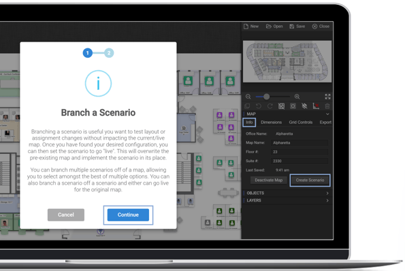405x271 pixels.
Task: Click the redo arrow icon
Action: point(270,106)
